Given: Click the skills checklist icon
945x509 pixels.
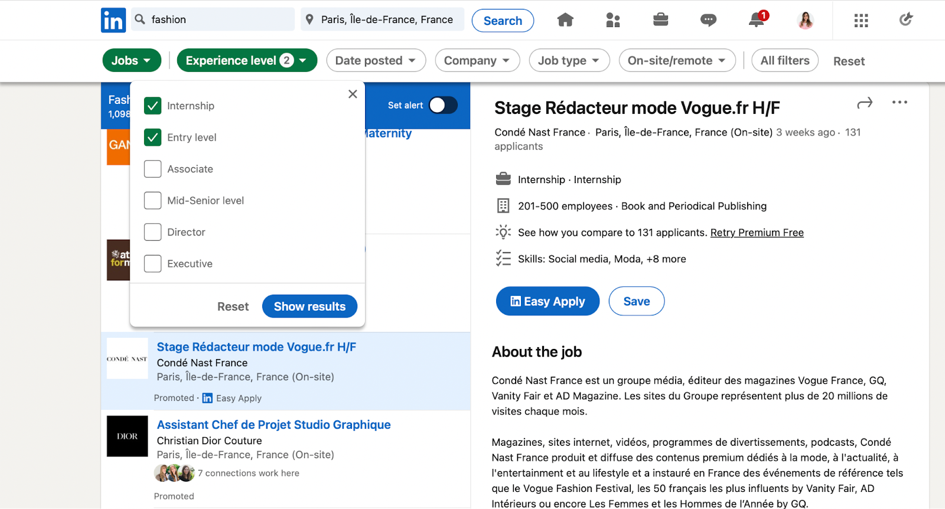Looking at the screenshot, I should pos(503,258).
